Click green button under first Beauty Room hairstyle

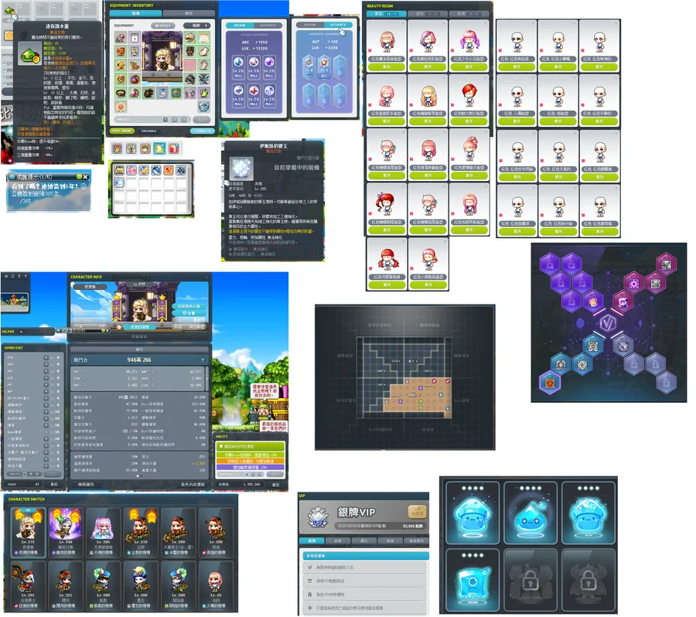[383, 67]
